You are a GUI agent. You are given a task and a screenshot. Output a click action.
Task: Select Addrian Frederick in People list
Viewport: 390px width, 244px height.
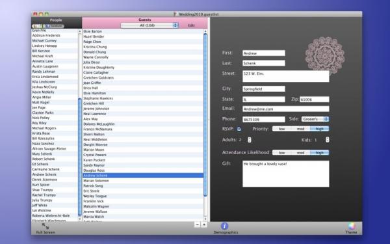(x=55, y=36)
